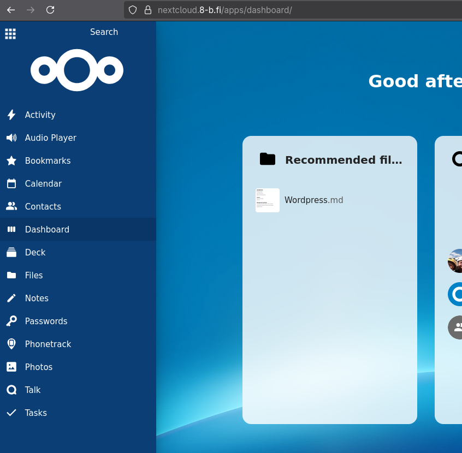Click the Search label at top
This screenshot has width=462, height=453.
(x=104, y=32)
